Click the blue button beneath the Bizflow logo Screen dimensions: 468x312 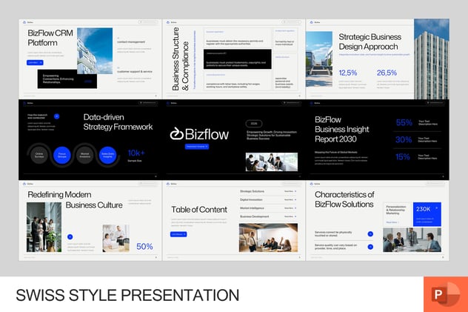coord(197,147)
